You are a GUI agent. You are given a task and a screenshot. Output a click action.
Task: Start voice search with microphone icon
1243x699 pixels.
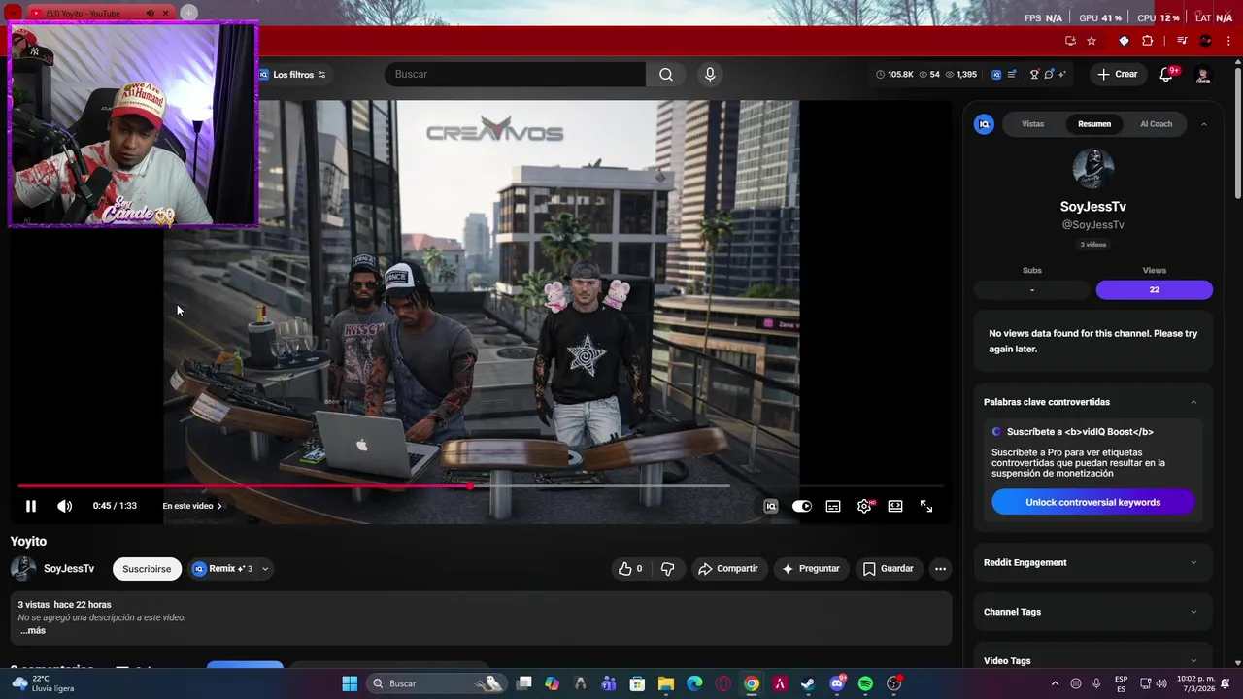click(x=710, y=74)
